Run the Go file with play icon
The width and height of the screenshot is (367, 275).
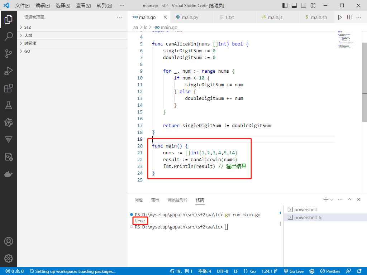click(340, 17)
